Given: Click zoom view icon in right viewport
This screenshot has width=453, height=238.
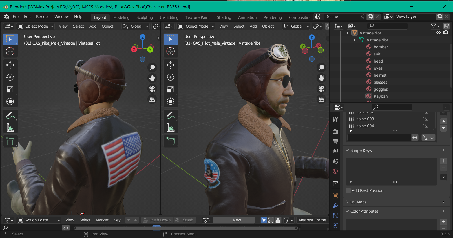Looking at the screenshot, I should [x=321, y=67].
